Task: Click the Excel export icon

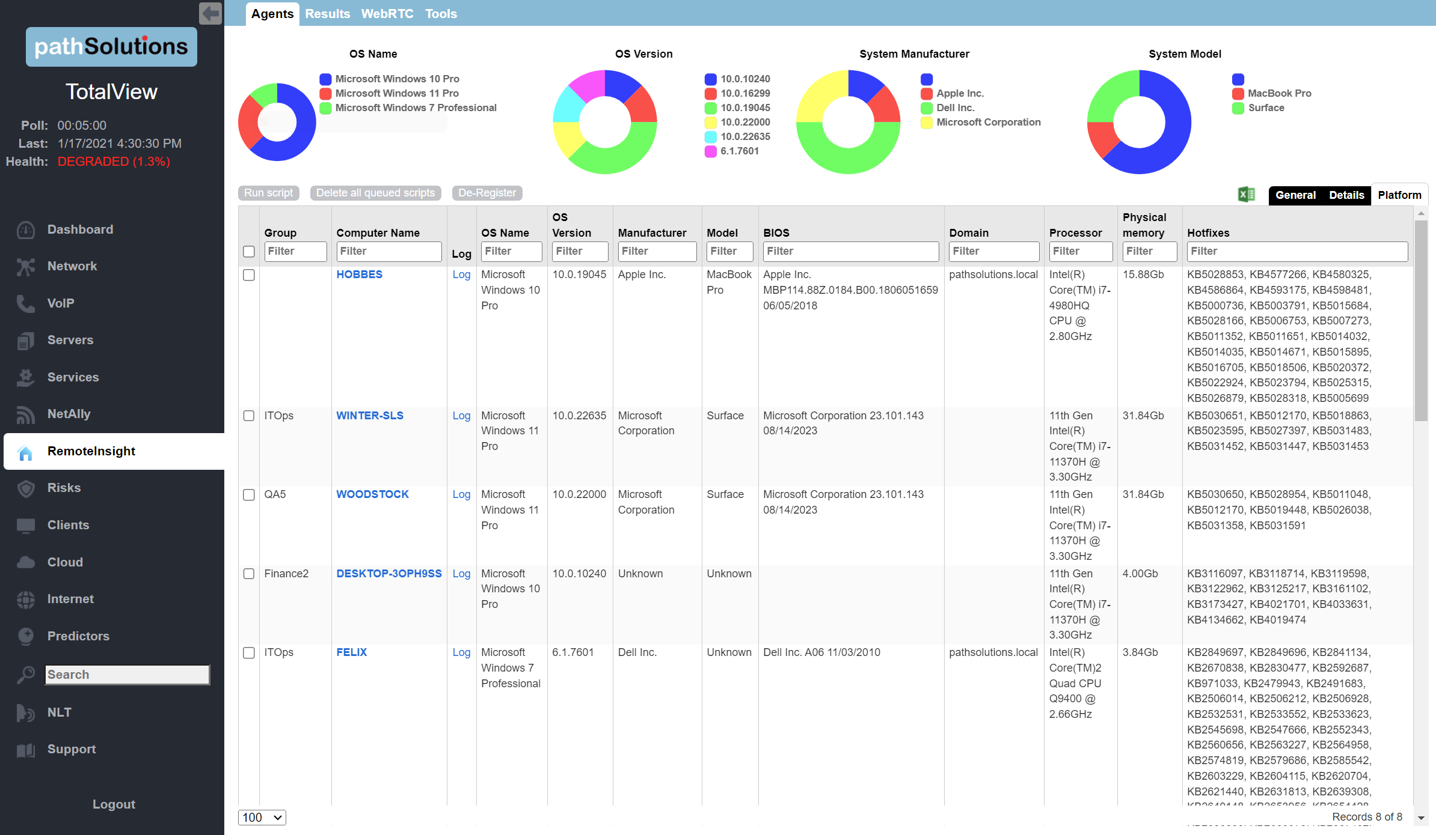Action: 1246,194
